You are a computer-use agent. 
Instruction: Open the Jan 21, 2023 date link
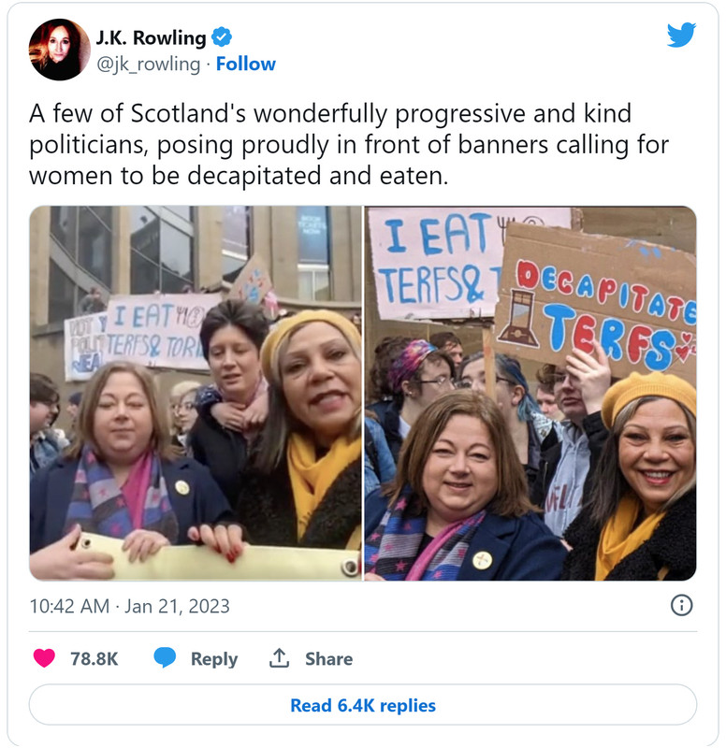[x=177, y=606]
